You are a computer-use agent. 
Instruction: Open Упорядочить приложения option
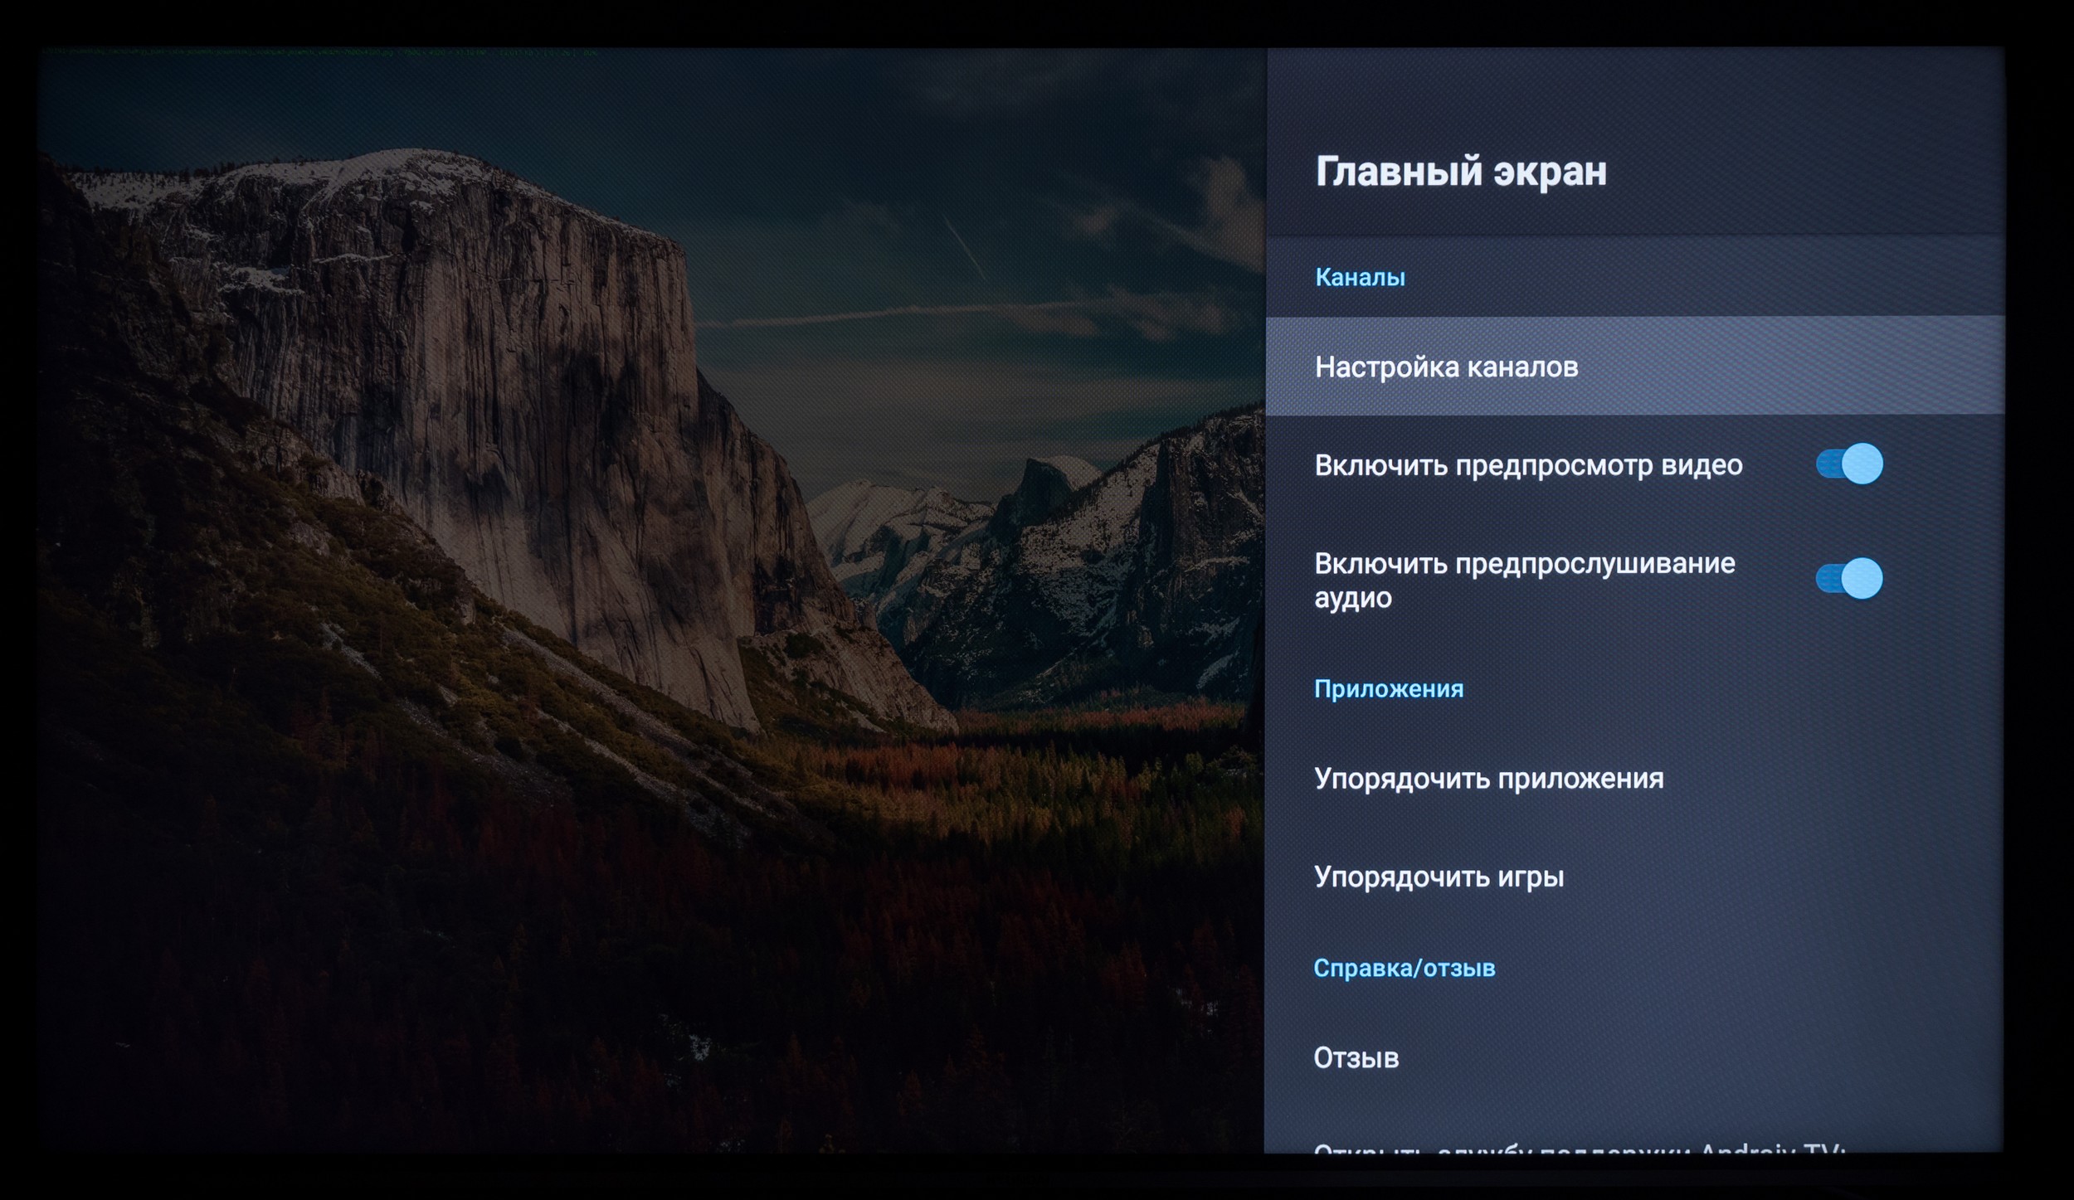point(1488,779)
